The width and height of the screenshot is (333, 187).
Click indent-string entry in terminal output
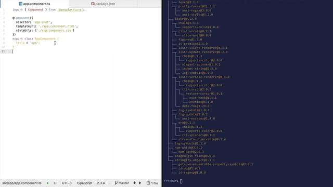click(x=199, y=69)
